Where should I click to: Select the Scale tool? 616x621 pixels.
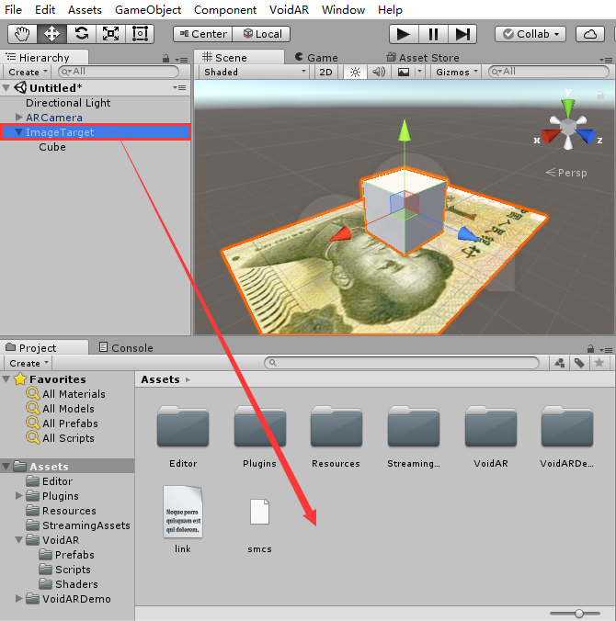[110, 34]
